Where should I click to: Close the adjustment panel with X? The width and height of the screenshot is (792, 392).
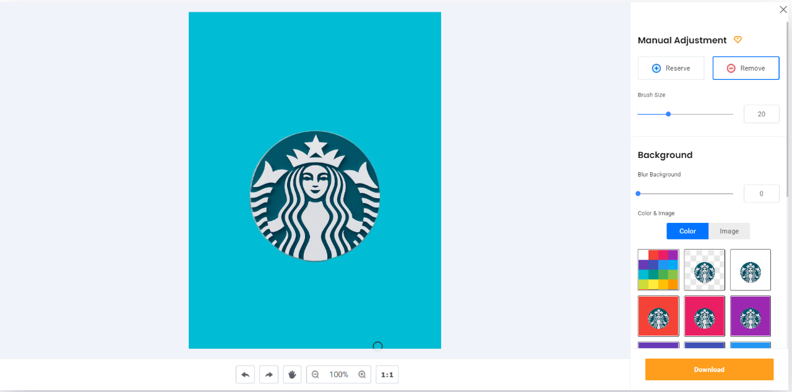point(783,9)
